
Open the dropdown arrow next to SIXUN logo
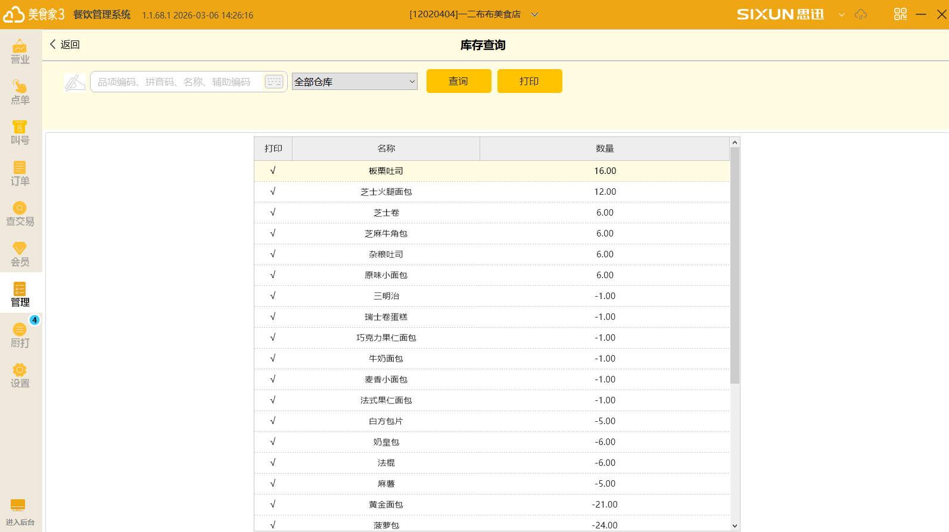click(841, 15)
